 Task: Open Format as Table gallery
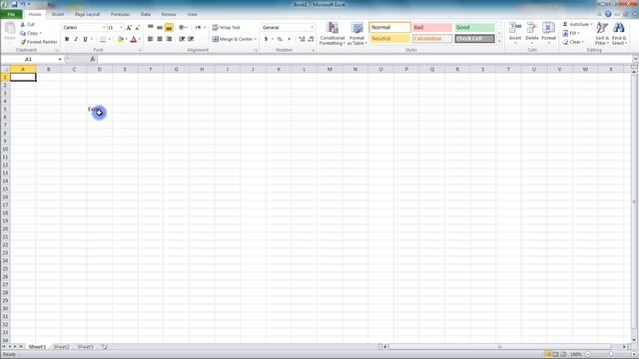point(357,33)
